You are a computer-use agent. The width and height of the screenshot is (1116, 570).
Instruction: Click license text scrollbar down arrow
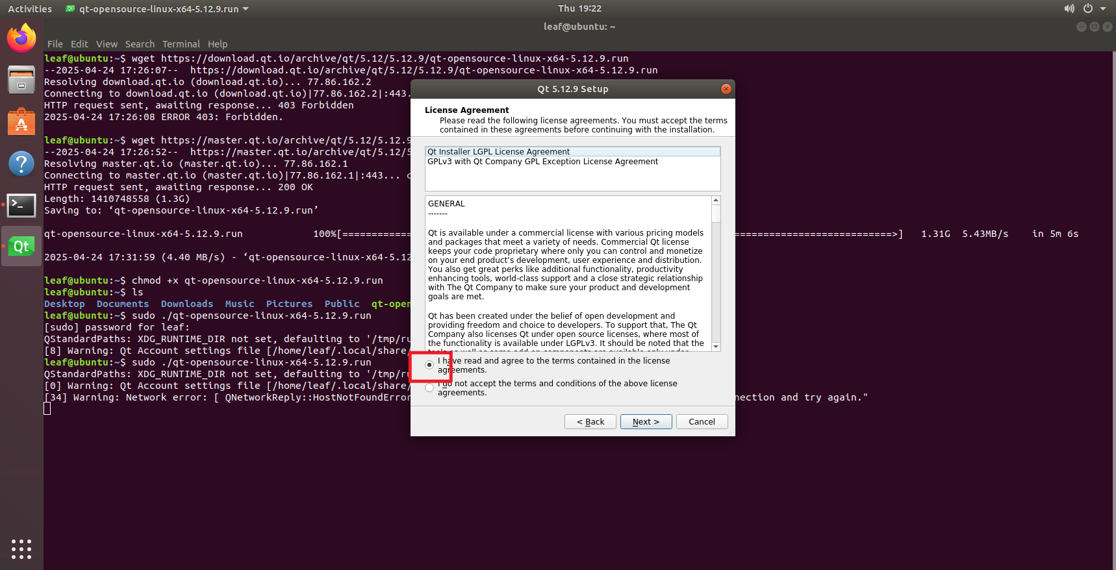(716, 347)
